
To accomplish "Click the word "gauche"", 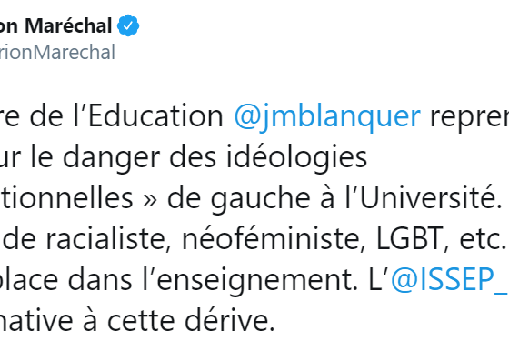I will click(x=261, y=198).
